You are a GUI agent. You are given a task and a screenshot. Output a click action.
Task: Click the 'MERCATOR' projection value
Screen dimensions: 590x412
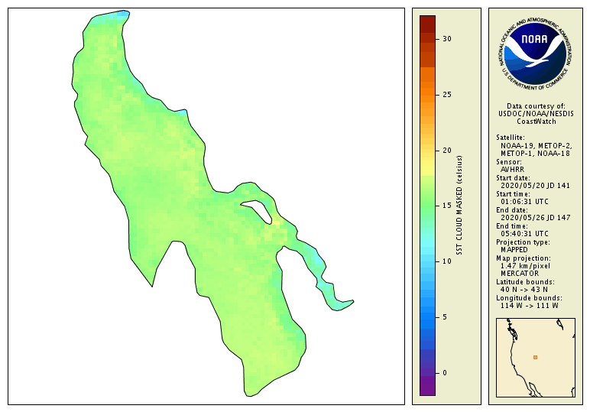(x=520, y=274)
